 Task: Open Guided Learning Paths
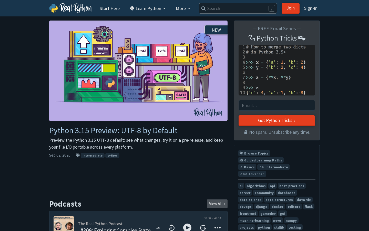[261, 160]
